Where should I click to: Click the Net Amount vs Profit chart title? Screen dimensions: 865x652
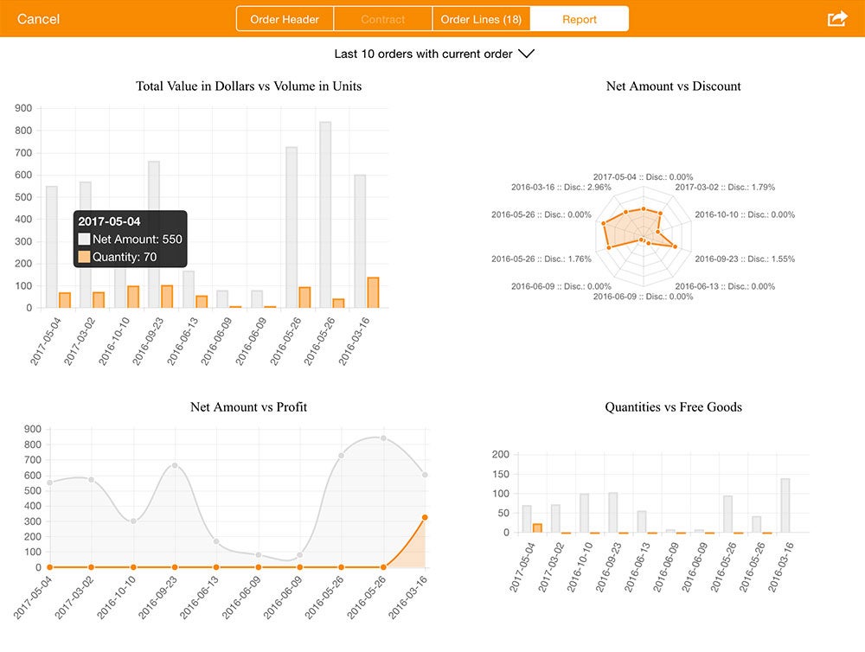tap(248, 406)
